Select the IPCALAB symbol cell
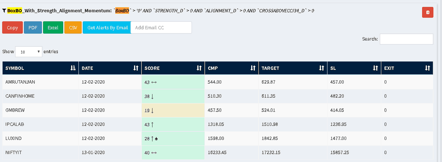The image size is (442, 162). click(40, 124)
